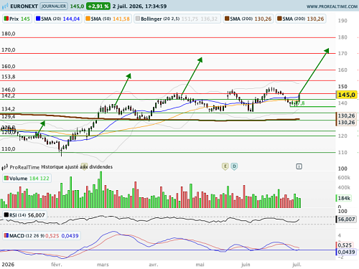Click the dividend D marker on chart
359x269 pixels.
[x=234, y=166]
